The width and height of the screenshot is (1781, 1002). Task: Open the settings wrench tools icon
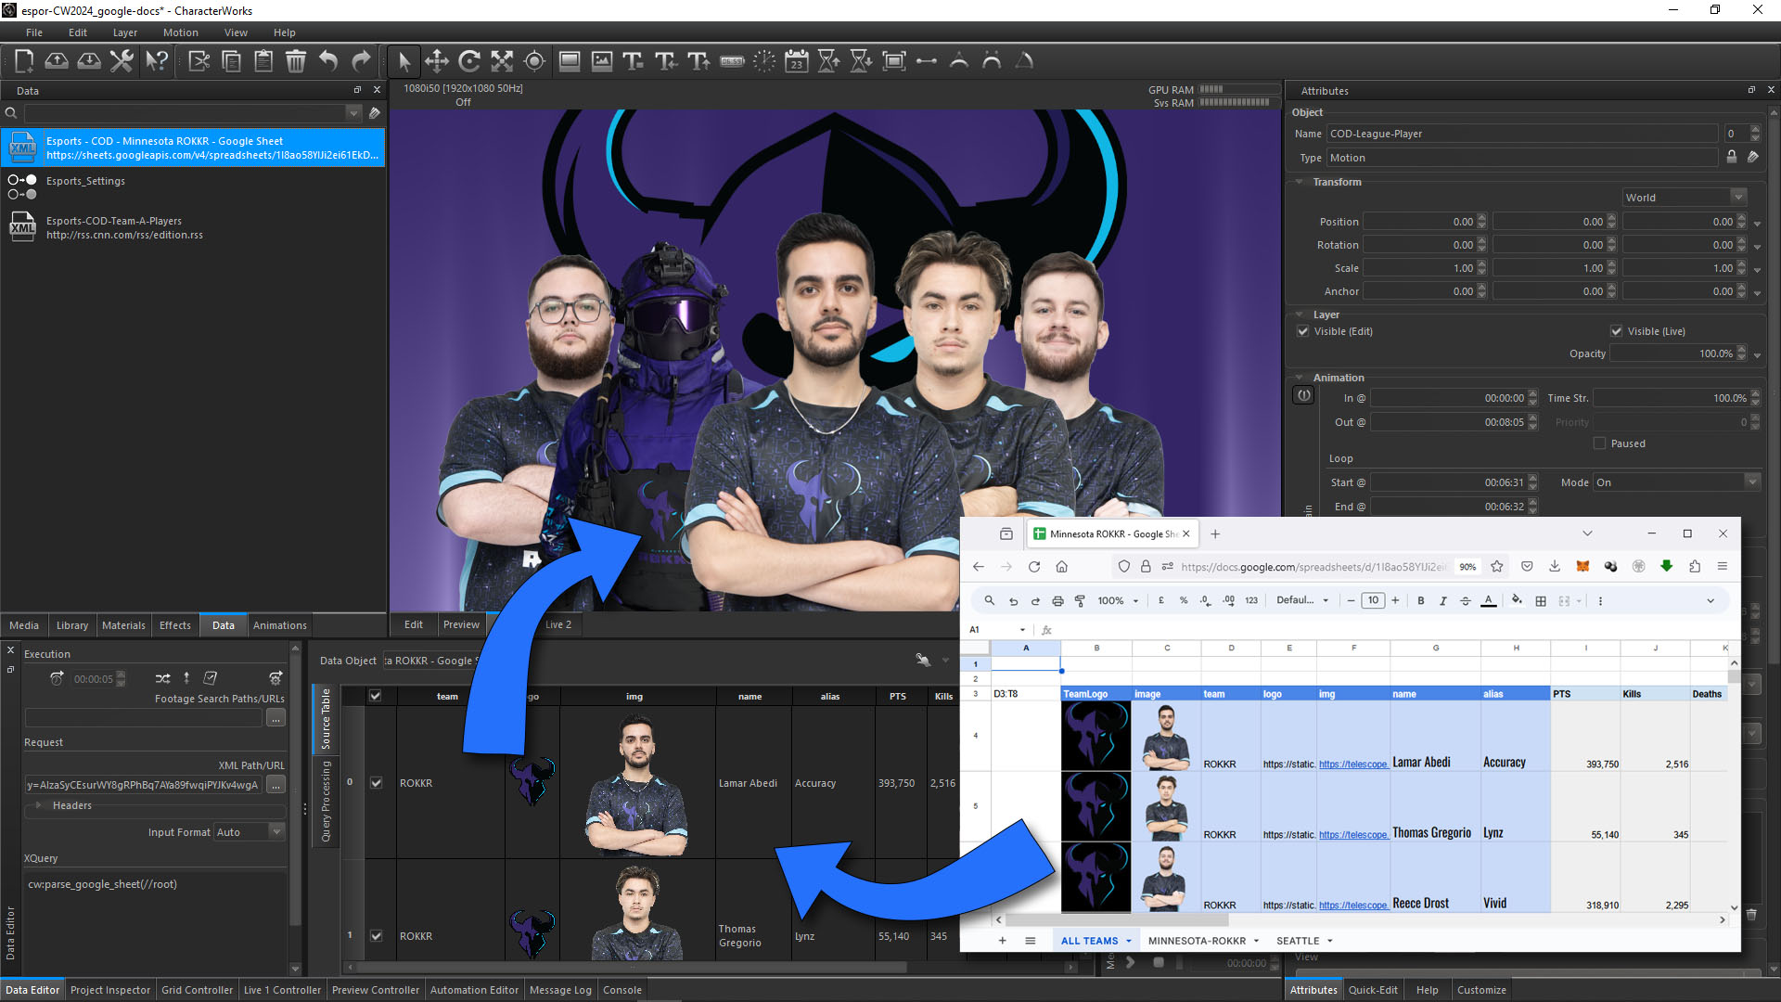122,61
